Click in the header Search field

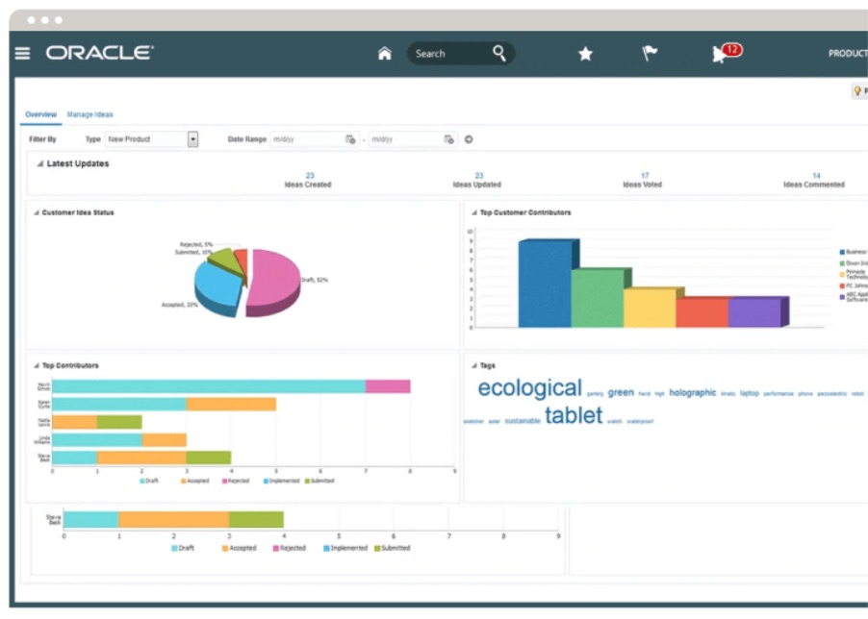pos(447,54)
